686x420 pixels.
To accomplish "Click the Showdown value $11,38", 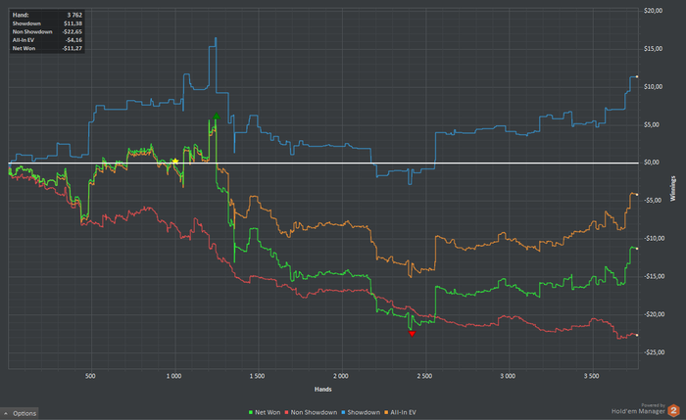I will (73, 23).
